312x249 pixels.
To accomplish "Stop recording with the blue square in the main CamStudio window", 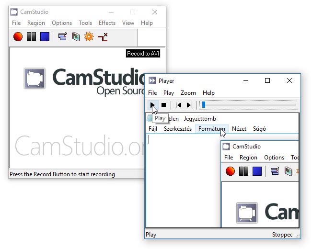I will [45, 37].
